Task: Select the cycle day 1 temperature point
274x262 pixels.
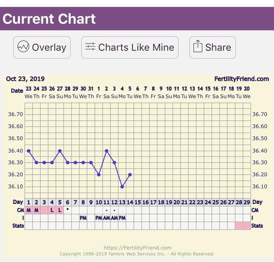Action: click(29, 151)
